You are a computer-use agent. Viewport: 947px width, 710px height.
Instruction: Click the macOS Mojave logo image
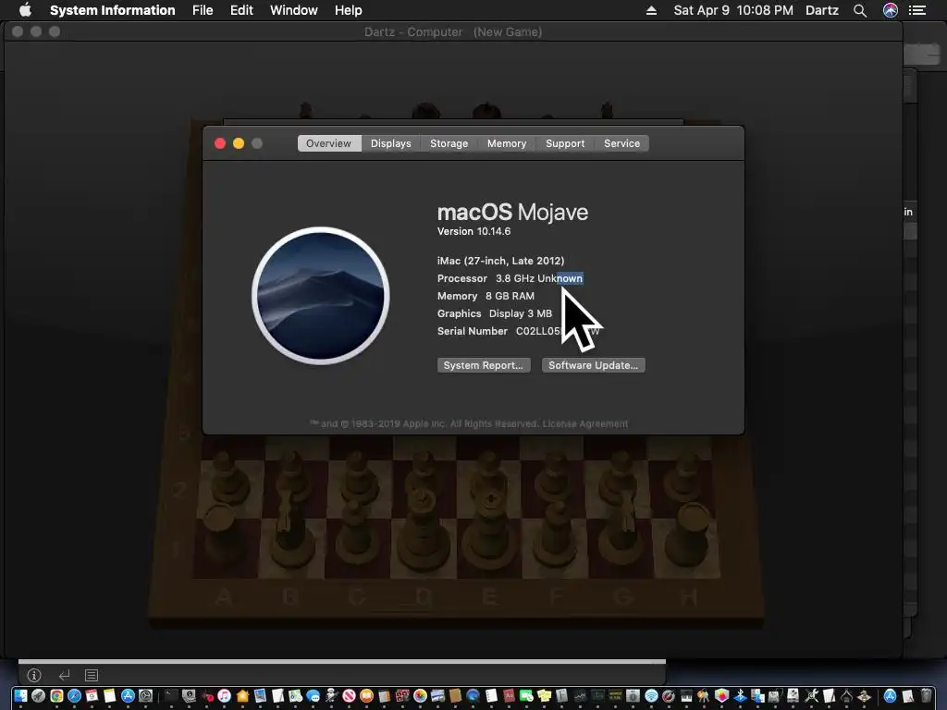pos(321,296)
